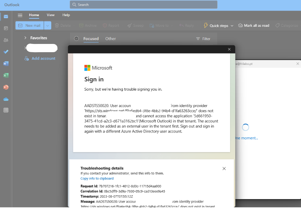
Task: Open the To Do checkmark icon
Action: (x=6, y=52)
